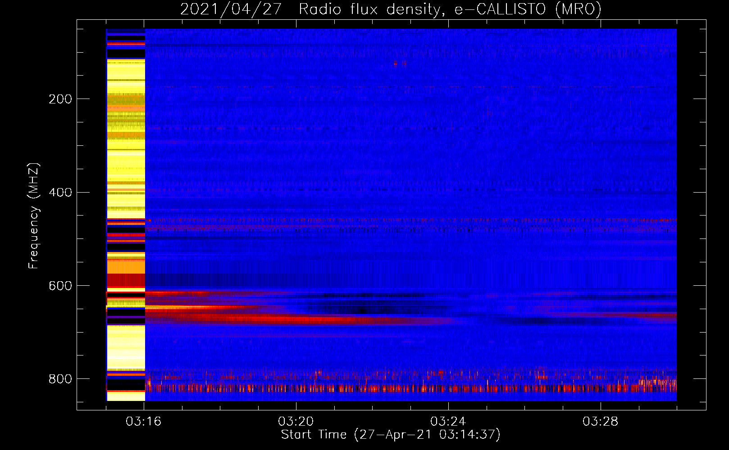Click the 600 frequency tick label
This screenshot has height=450, width=729.
pyautogui.click(x=60, y=286)
